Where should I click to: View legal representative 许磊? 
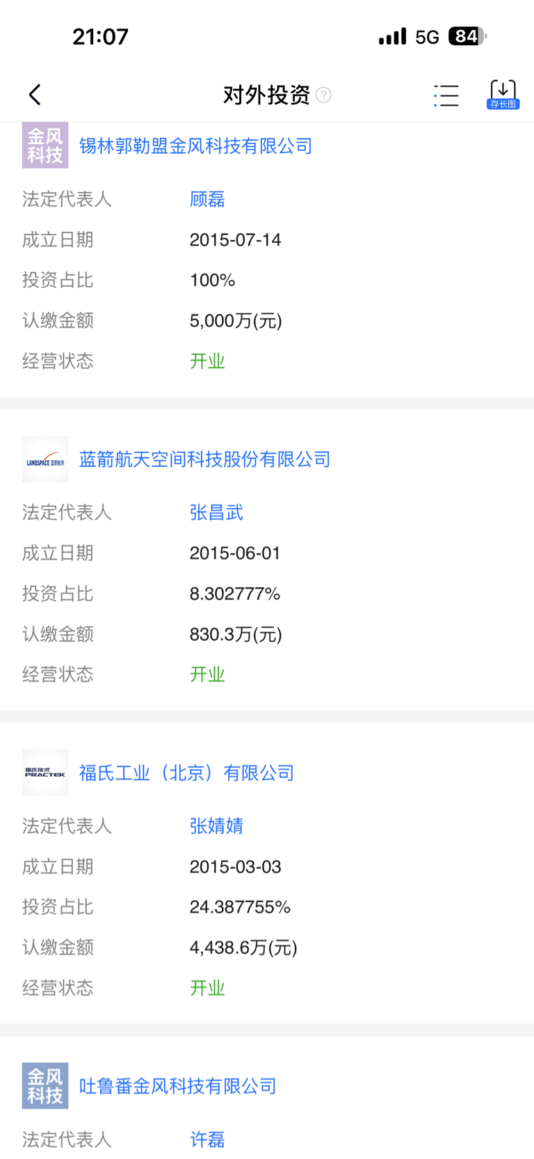[x=207, y=1140]
